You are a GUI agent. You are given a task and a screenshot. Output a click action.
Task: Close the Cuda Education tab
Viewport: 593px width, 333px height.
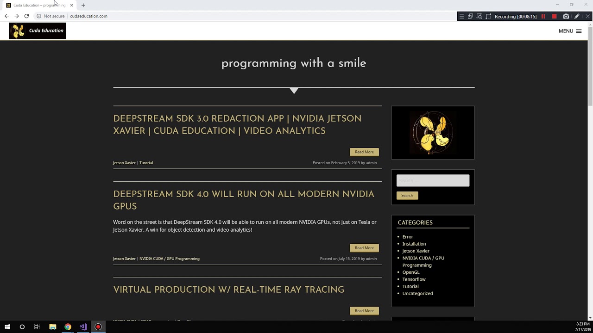coord(71,5)
